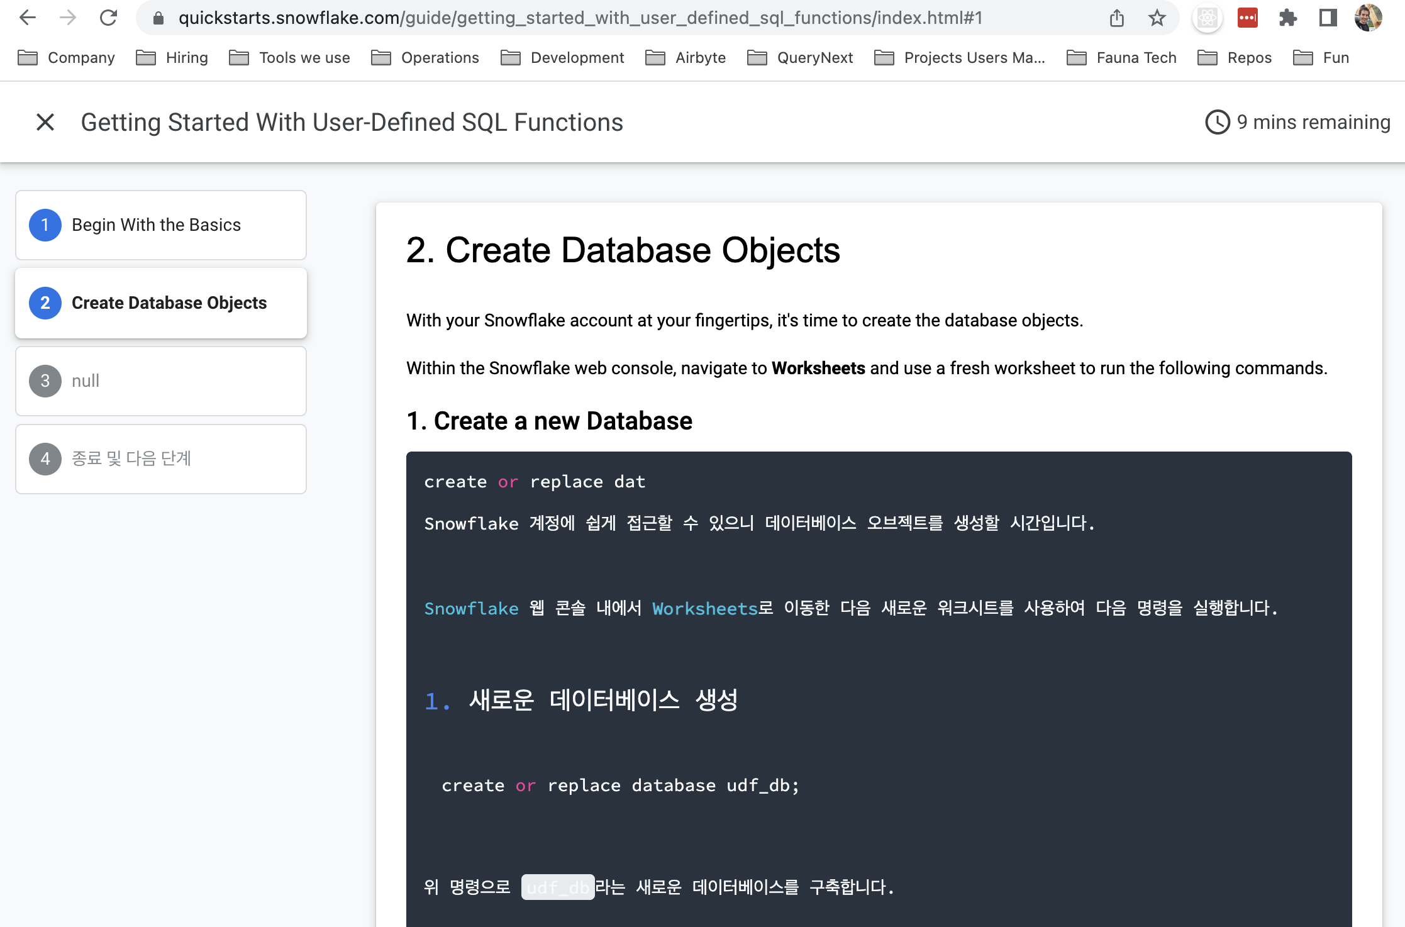Go forward to the next page
This screenshot has height=927, width=1405.
[68, 18]
